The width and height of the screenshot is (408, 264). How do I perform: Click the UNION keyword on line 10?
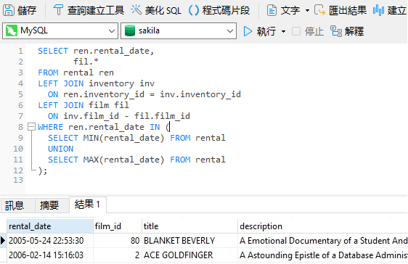[x=61, y=149]
